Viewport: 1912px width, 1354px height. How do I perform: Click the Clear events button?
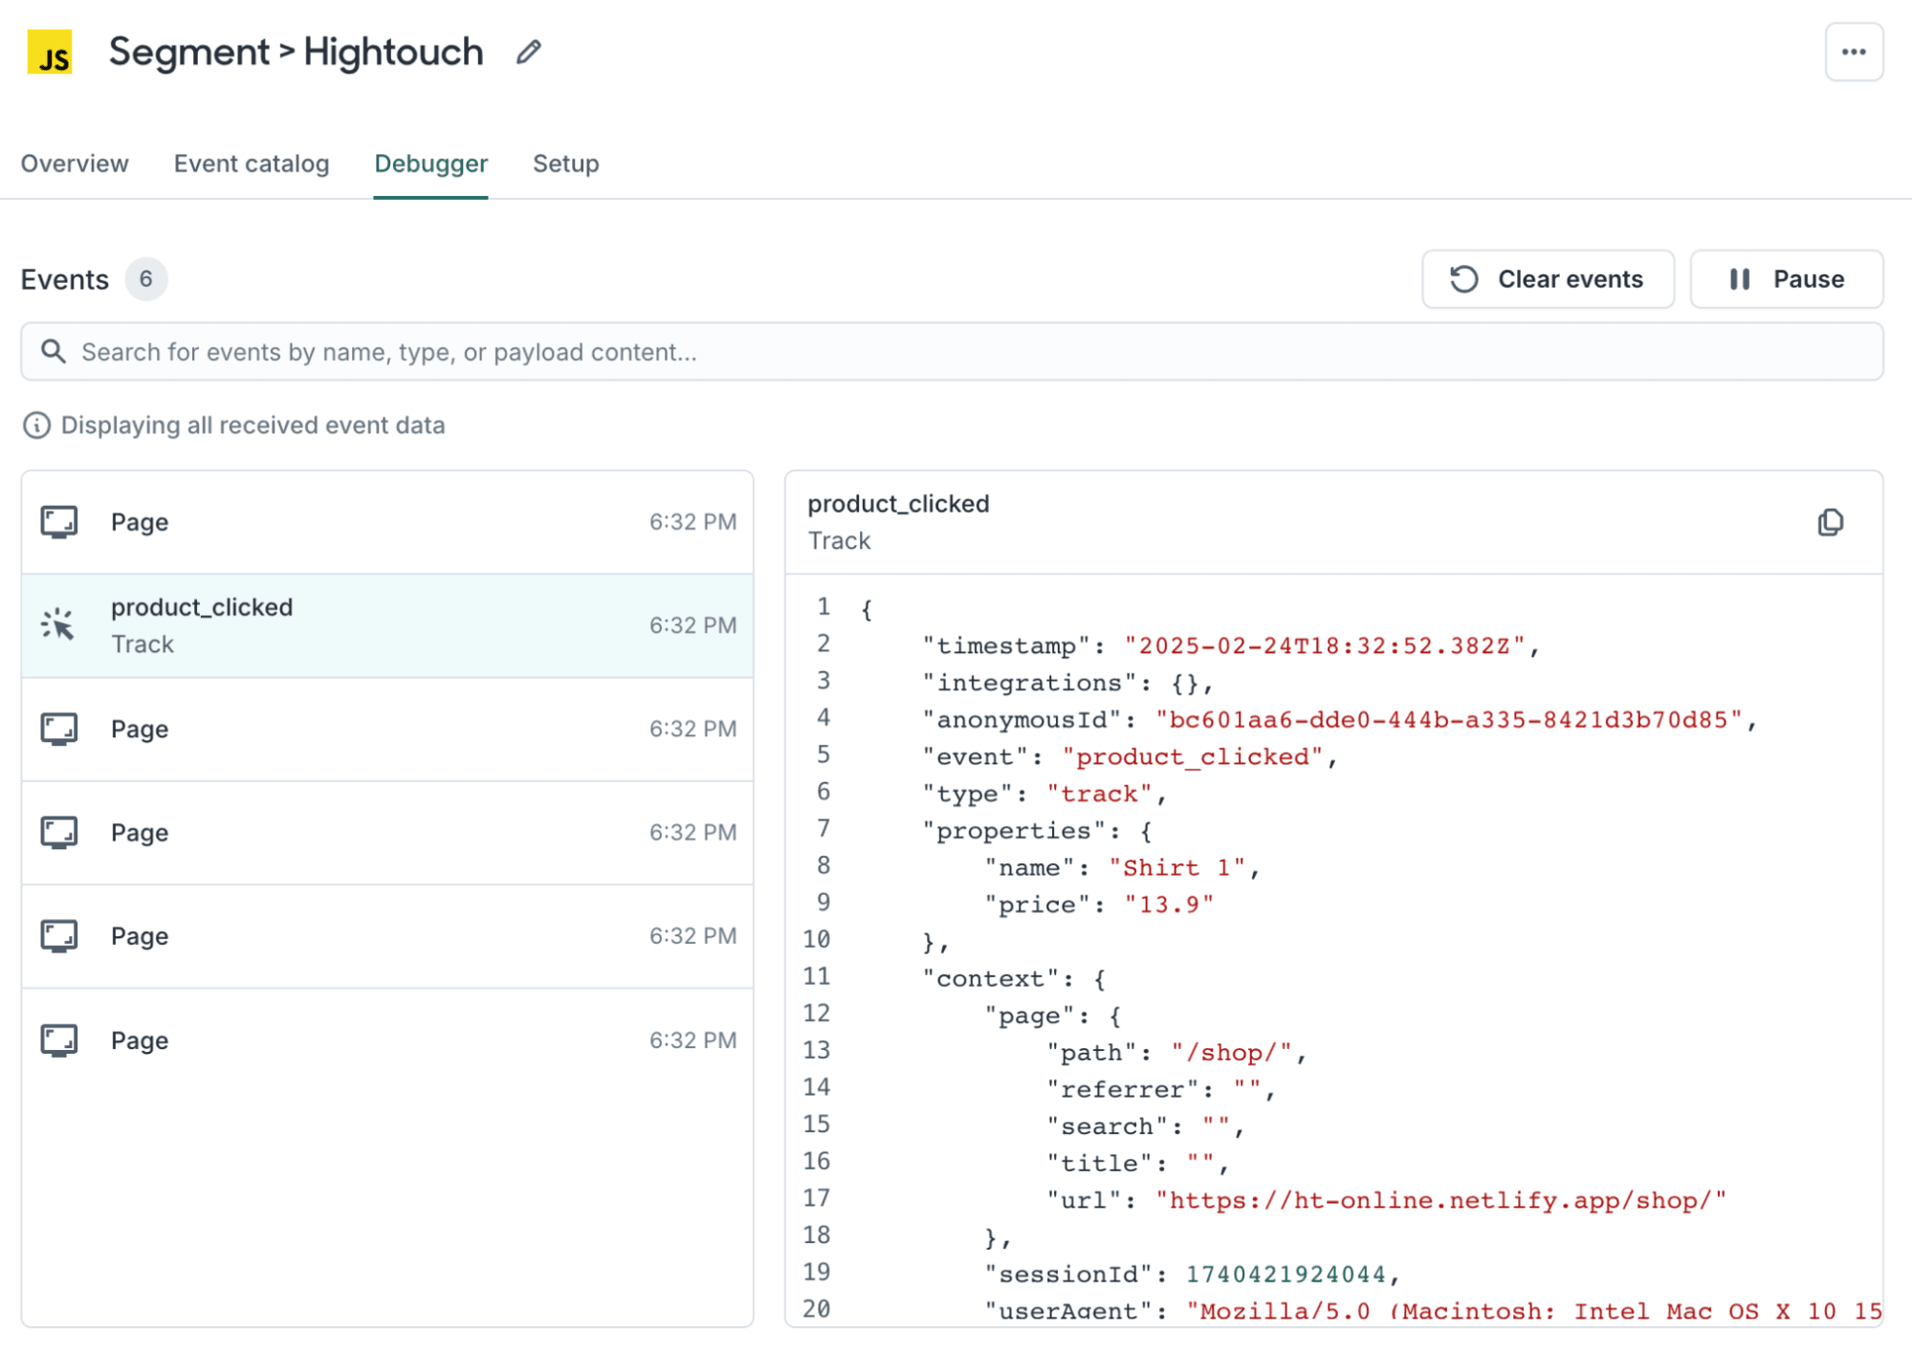[x=1548, y=279]
